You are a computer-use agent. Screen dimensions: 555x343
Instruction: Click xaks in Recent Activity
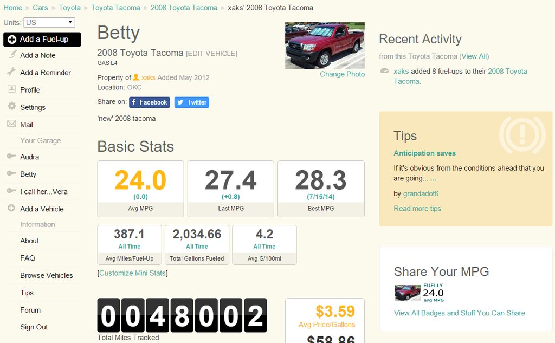(401, 71)
